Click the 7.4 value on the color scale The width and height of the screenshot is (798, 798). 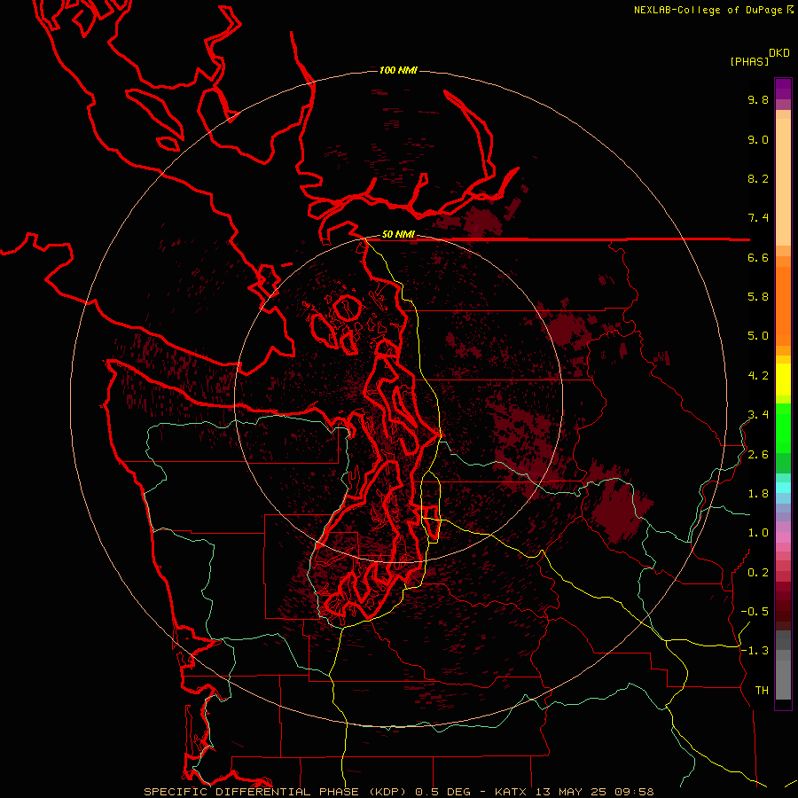tap(758, 218)
